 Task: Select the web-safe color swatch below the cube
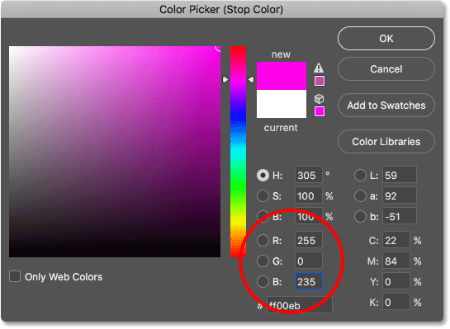pos(320,111)
